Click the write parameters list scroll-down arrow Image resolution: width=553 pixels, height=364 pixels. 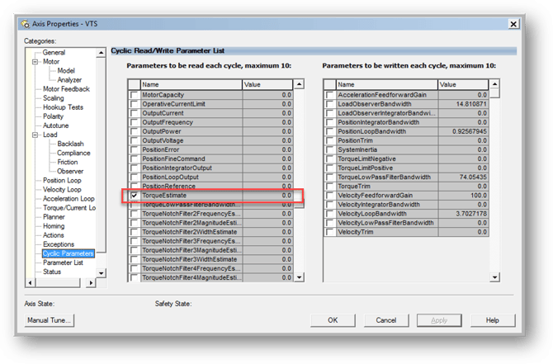coord(494,277)
